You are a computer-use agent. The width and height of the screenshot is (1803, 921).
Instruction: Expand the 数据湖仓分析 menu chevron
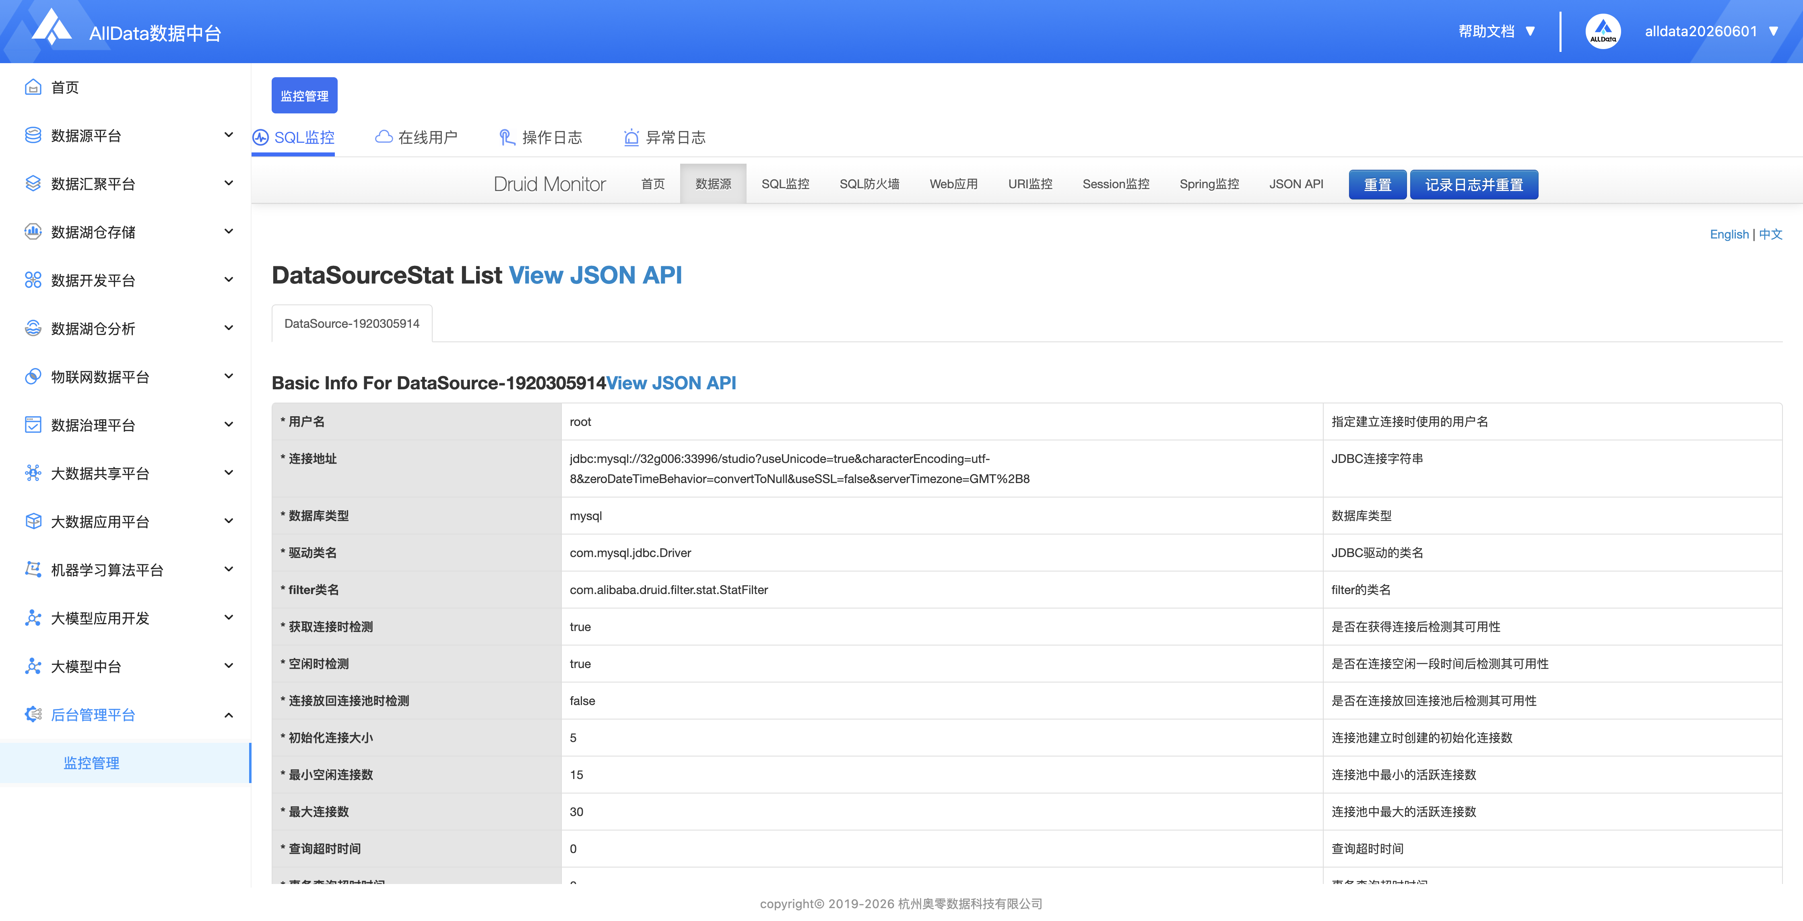point(228,328)
